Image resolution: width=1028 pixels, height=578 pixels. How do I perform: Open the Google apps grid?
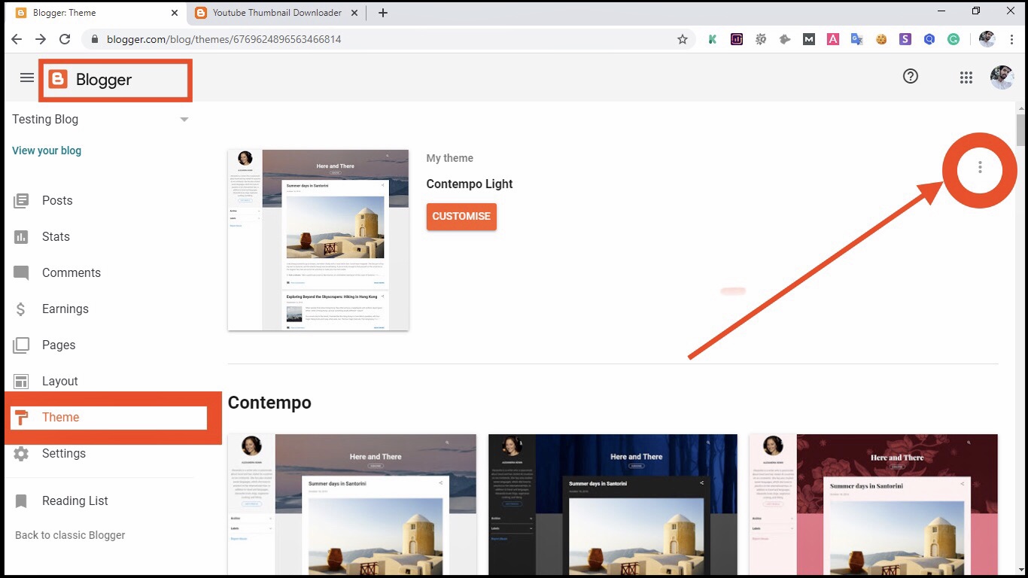click(966, 77)
